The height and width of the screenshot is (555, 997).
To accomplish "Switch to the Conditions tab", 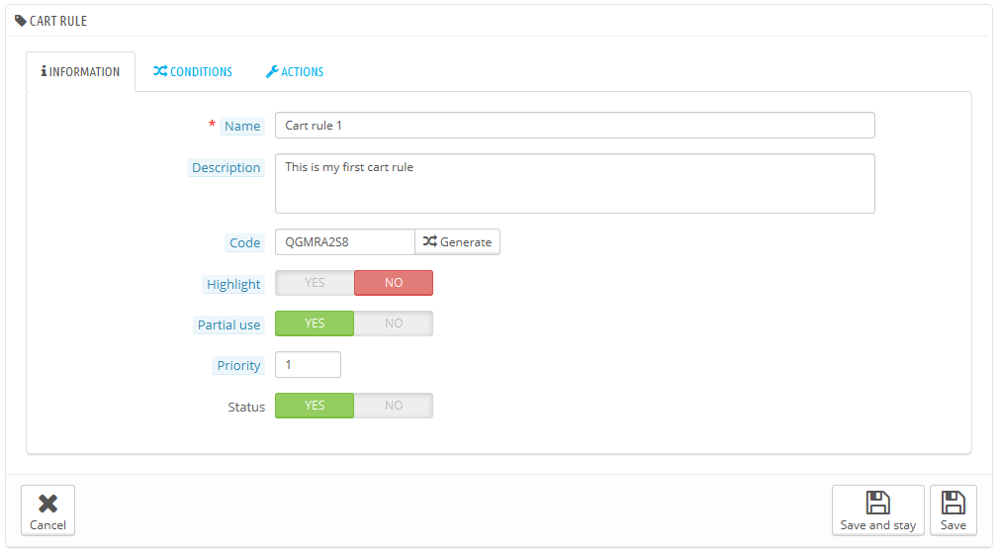I will [x=193, y=71].
